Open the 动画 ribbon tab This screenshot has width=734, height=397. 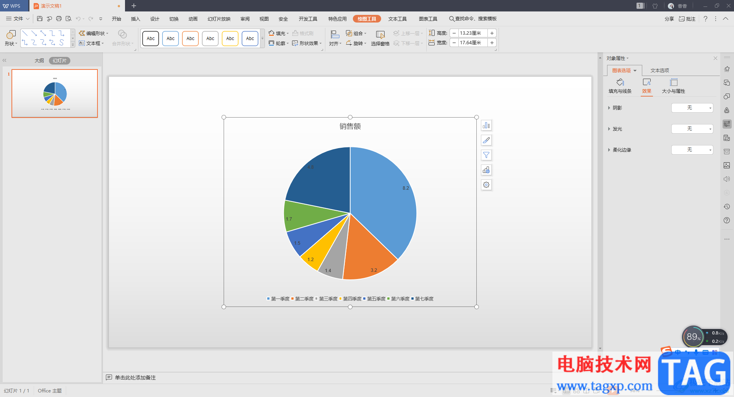pos(193,19)
